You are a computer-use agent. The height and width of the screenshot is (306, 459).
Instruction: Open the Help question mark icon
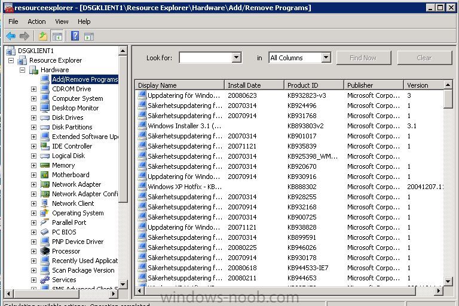pos(75,36)
